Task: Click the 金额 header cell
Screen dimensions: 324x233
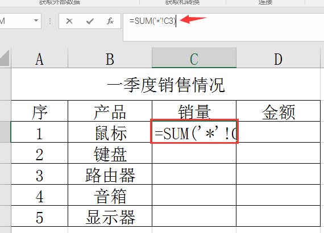Action: (x=279, y=111)
